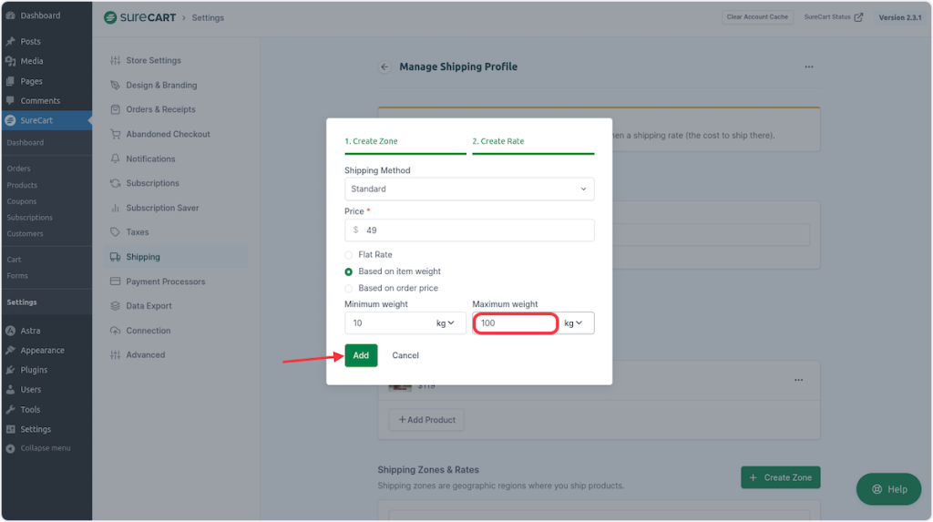Click the Shipping truck icon in sidebar
Image resolution: width=933 pixels, height=522 pixels.
[115, 257]
